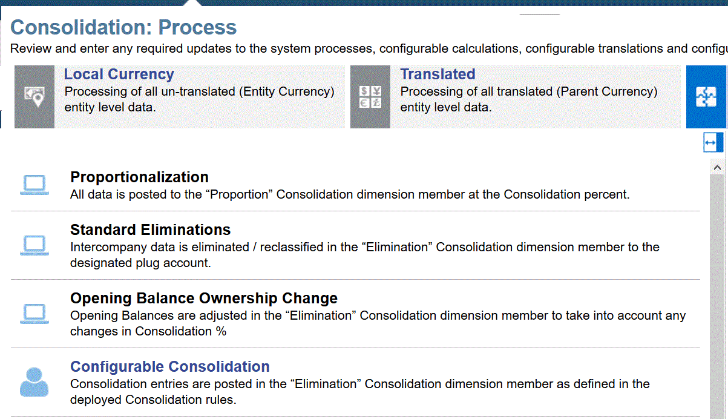728x419 pixels.
Task: Click the scrollbar up arrow
Action: (x=717, y=167)
